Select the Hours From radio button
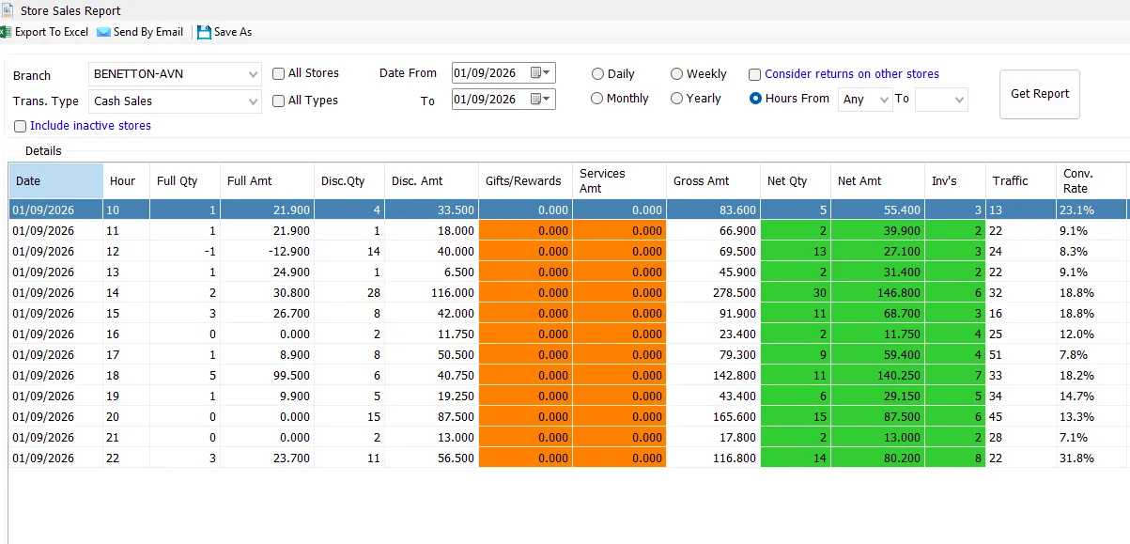 tap(755, 99)
